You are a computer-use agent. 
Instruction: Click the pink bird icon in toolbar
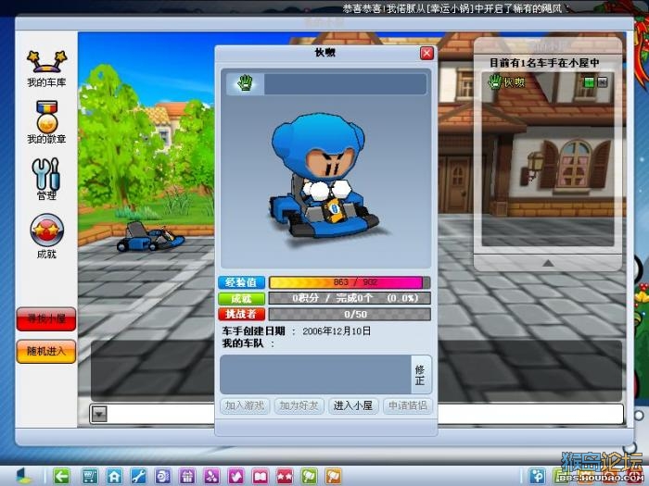pyautogui.click(x=235, y=476)
